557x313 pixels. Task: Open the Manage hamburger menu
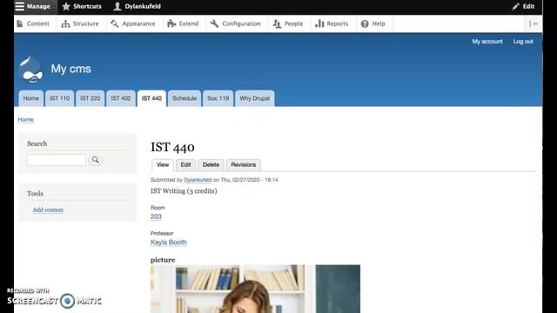[x=33, y=6]
